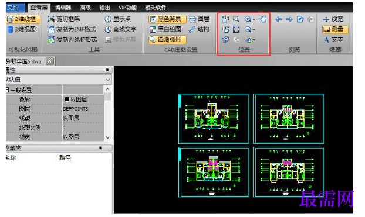Pin the 属性 panel with pushpin
Viewport: 365px width, 217px height.
(x=107, y=70)
